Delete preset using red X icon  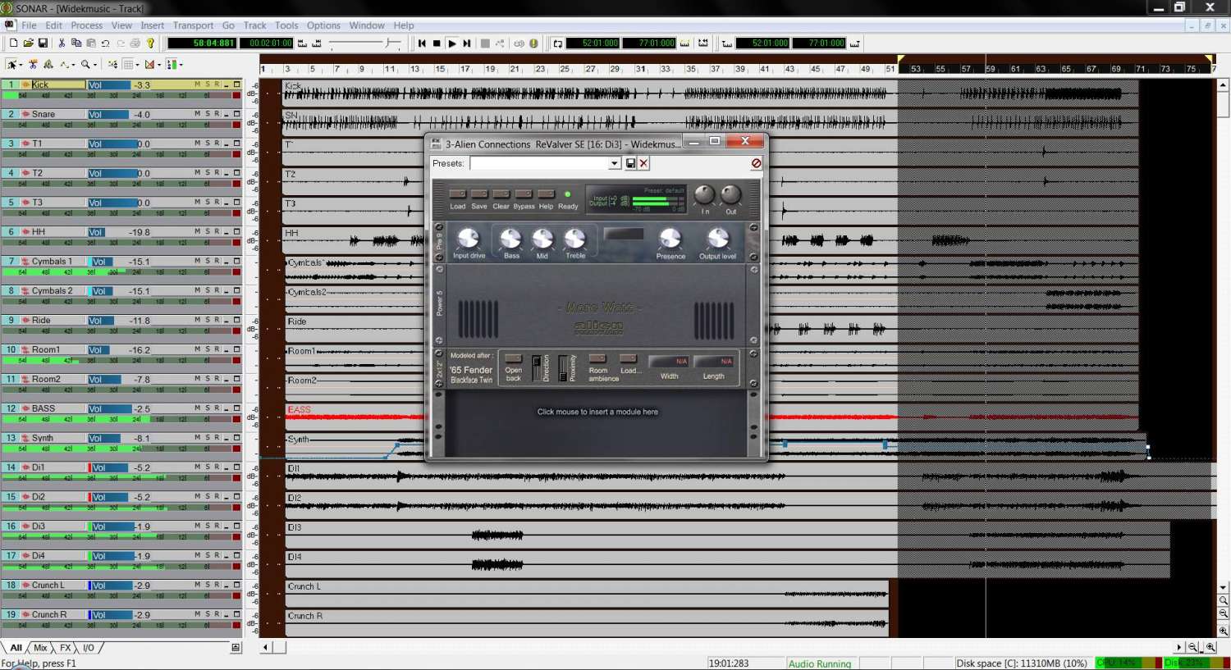pos(643,163)
